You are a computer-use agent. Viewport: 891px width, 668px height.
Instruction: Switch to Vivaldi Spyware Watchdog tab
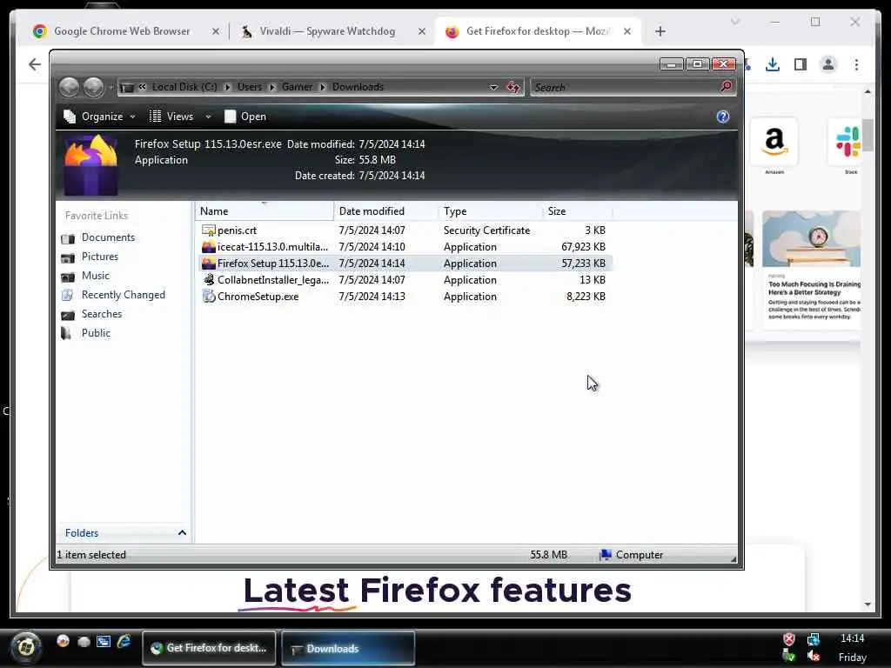click(327, 31)
